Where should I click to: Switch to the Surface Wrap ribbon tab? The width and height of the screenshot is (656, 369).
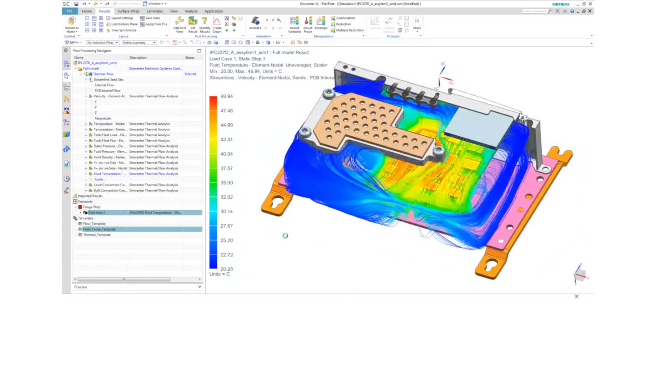128,11
